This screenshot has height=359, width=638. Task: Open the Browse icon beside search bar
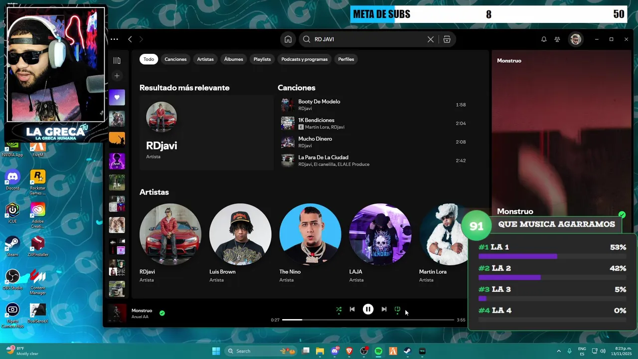(x=447, y=39)
